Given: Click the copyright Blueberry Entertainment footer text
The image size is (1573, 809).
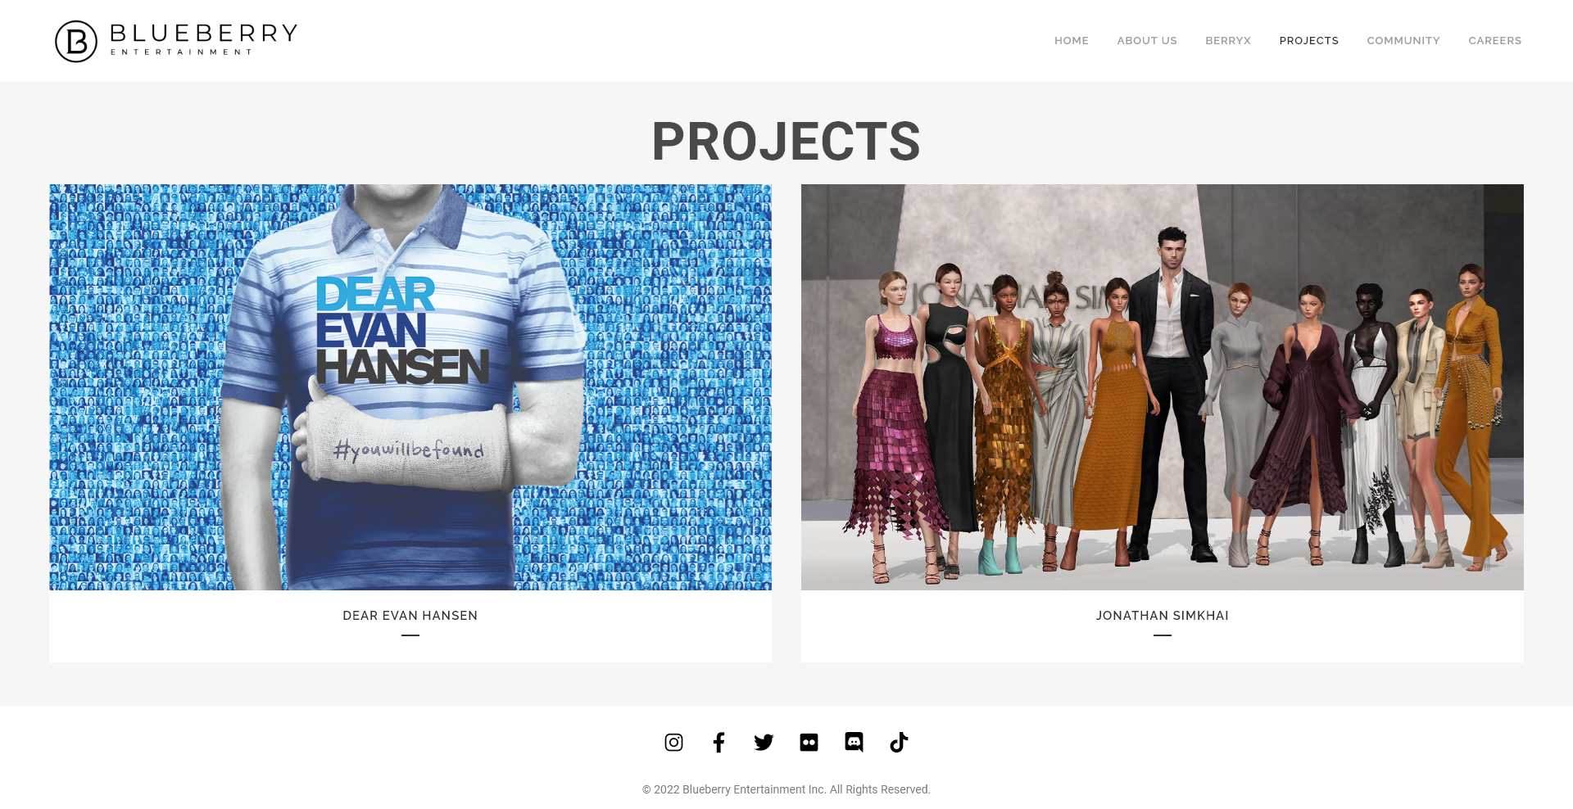Looking at the screenshot, I should (786, 789).
